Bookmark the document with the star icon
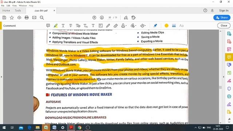This screenshot has width=233, height=131. coord(12,17)
